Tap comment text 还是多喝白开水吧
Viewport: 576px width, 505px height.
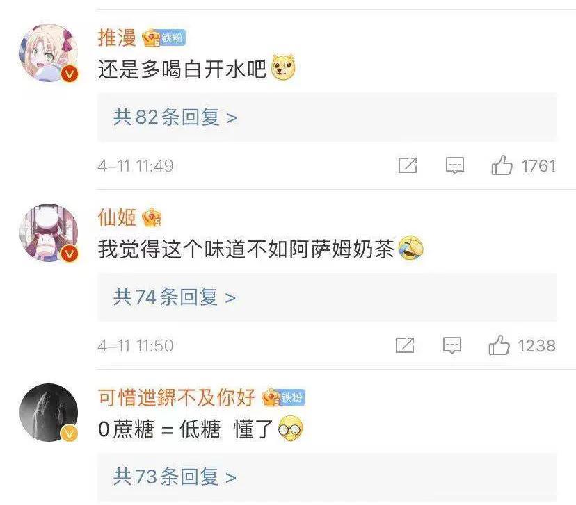coord(182,69)
